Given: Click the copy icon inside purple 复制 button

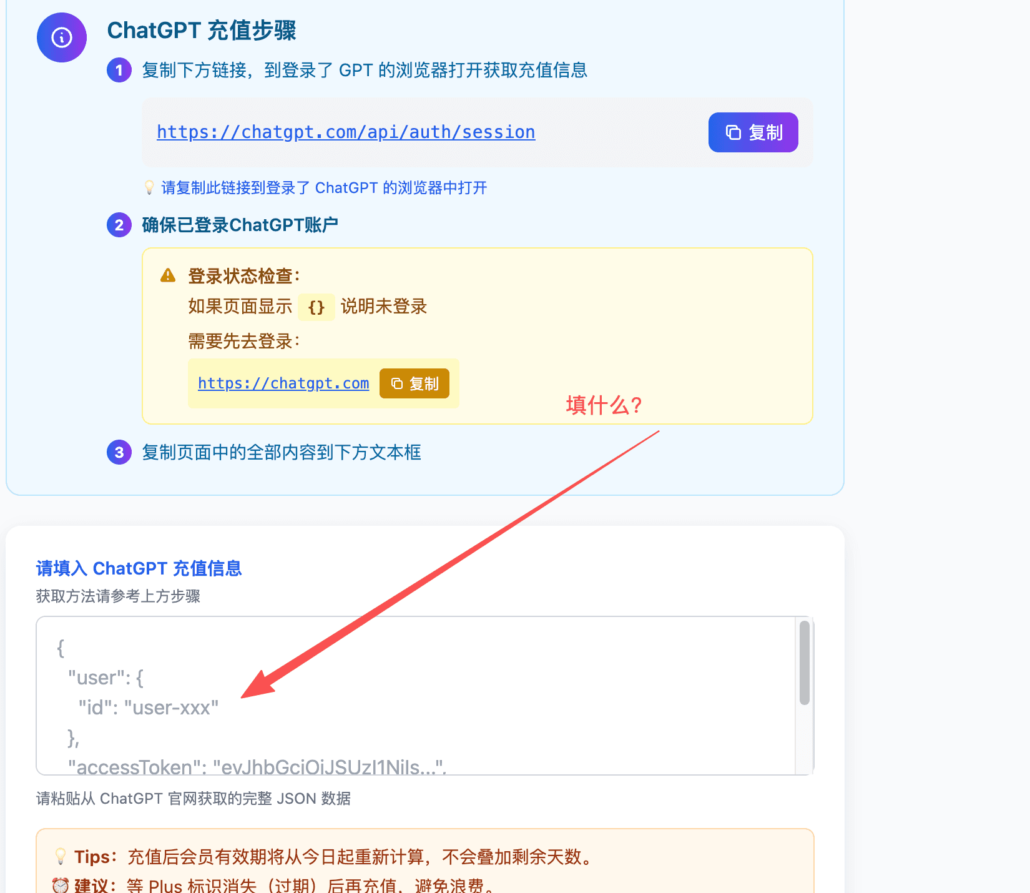Looking at the screenshot, I should pos(733,132).
